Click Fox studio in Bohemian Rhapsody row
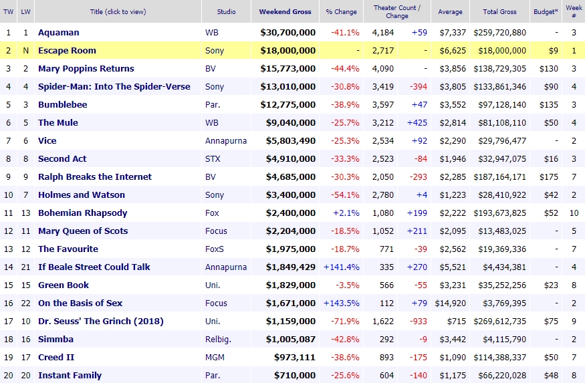The image size is (585, 383). [x=212, y=213]
